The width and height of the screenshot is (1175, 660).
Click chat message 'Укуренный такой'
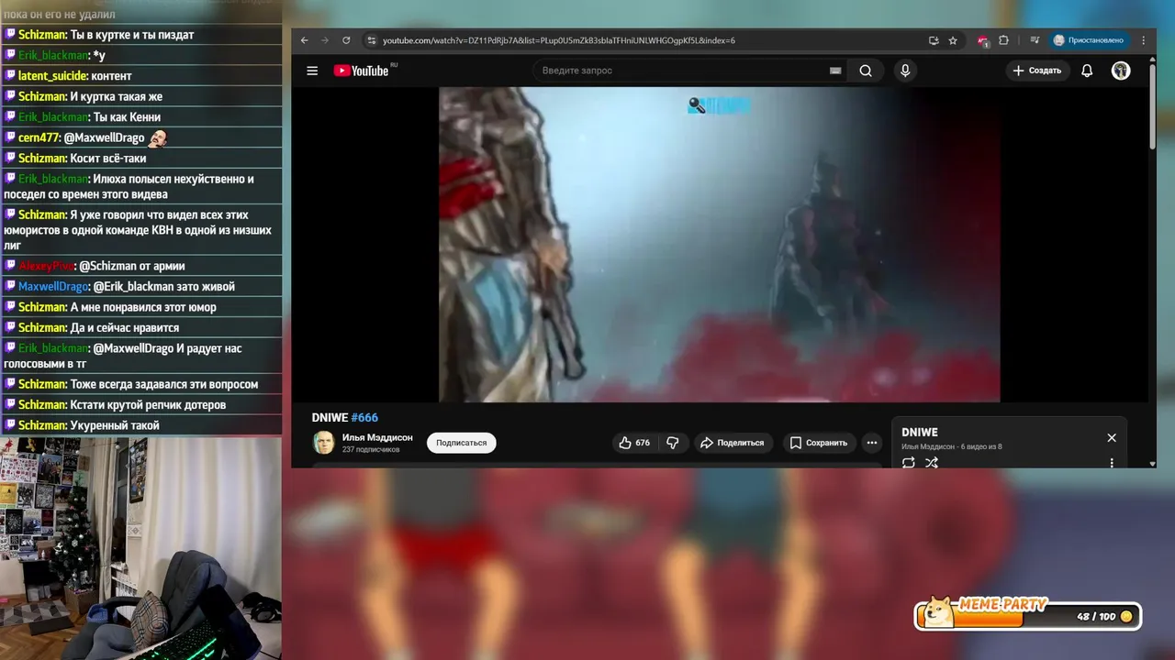point(115,425)
